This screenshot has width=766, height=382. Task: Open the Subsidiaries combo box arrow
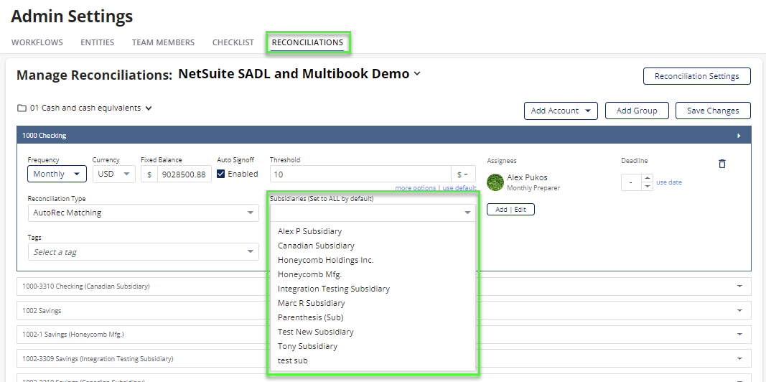tap(467, 213)
